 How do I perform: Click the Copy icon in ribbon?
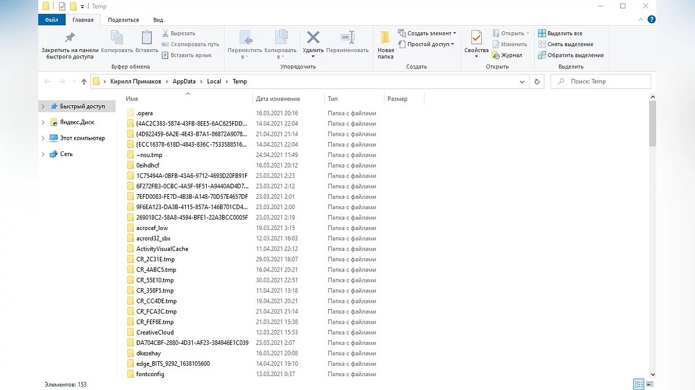coord(116,38)
